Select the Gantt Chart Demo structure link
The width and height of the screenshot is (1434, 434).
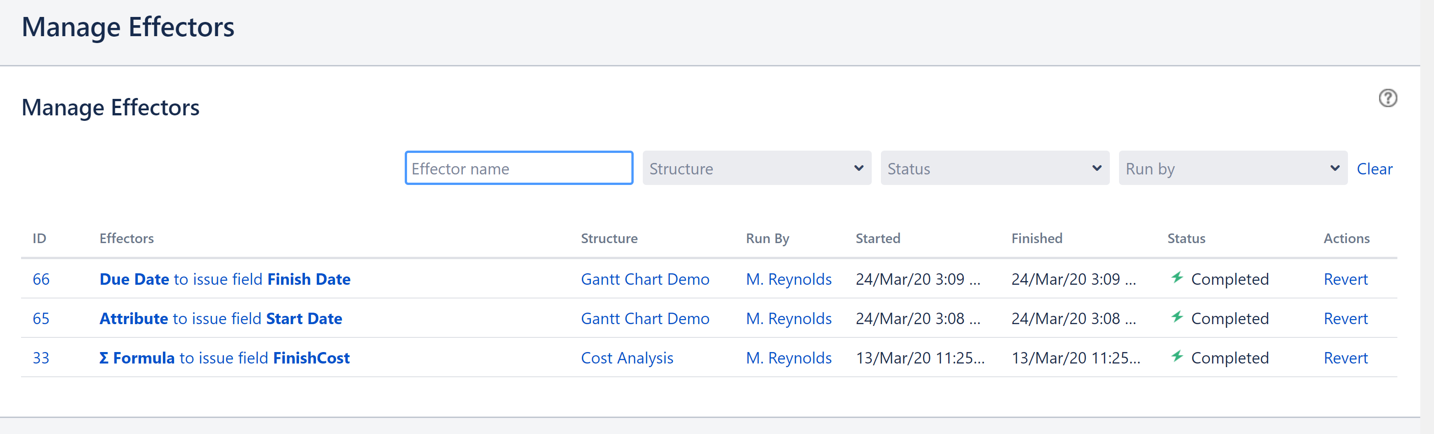click(x=645, y=279)
